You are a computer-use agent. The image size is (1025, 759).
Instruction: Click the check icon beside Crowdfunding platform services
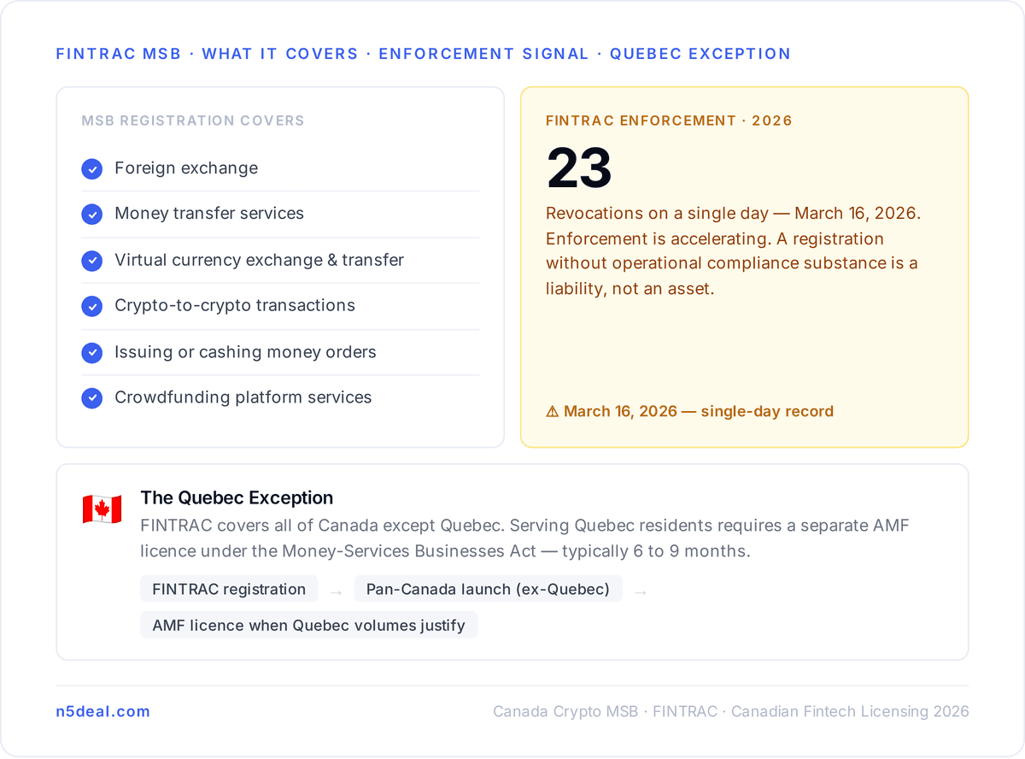[x=92, y=398]
